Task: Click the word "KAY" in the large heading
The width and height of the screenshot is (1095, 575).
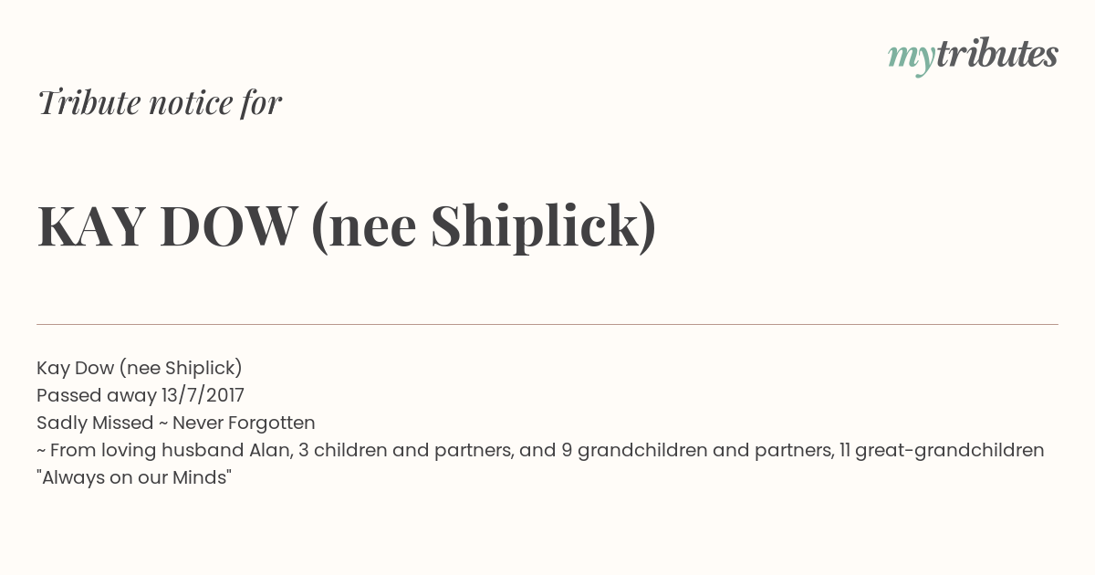Action: point(90,226)
